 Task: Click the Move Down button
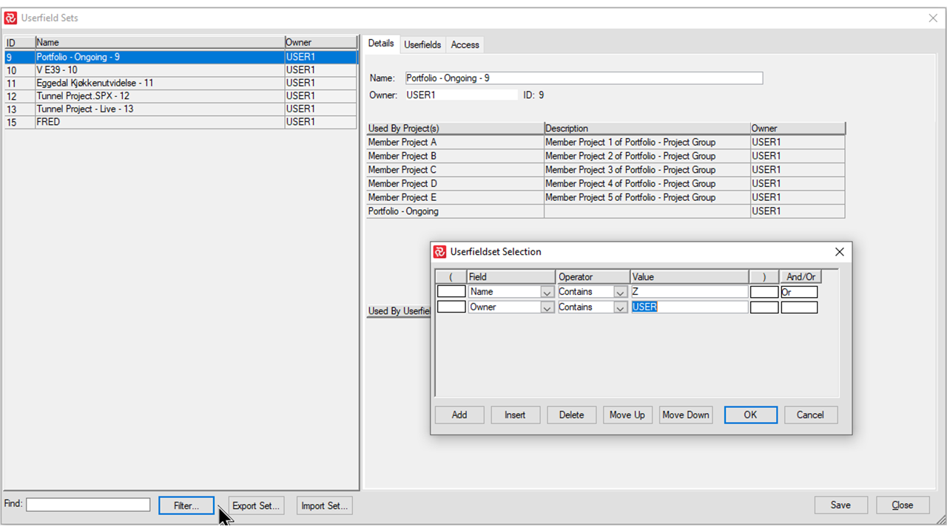tap(686, 415)
